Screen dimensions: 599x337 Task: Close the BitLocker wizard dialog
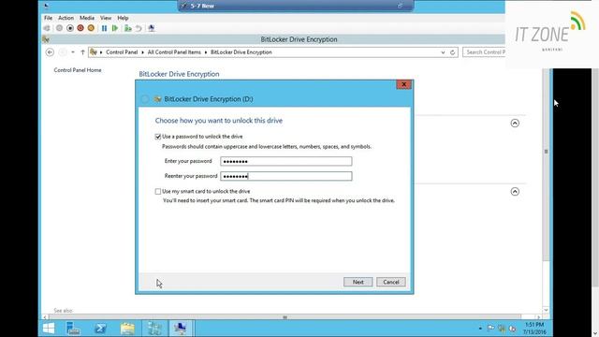click(x=403, y=84)
